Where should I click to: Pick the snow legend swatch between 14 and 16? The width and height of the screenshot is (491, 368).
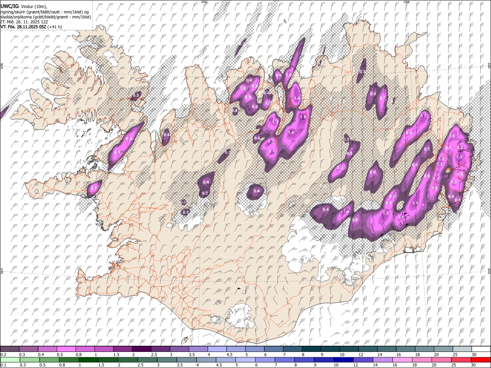(386, 349)
